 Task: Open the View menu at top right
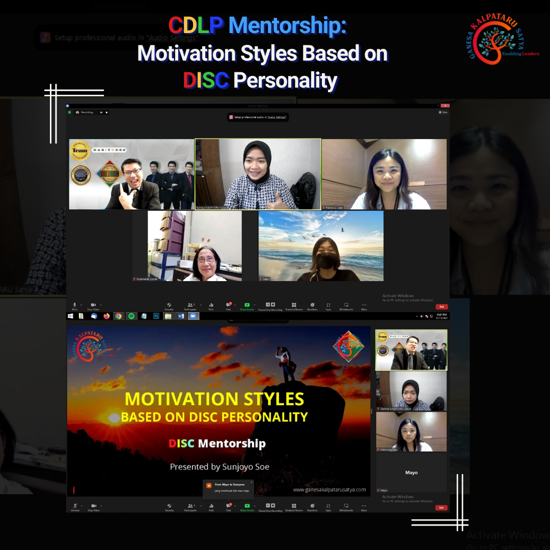pyautogui.click(x=443, y=113)
